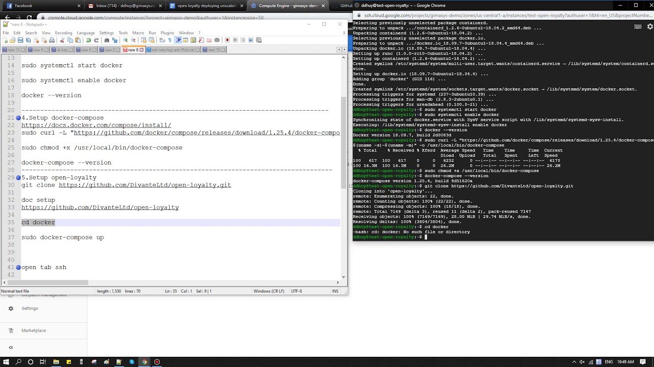Click the Undo arrow in Notepad++ toolbar
Screen dimensions: 654x367
(x=88, y=40)
